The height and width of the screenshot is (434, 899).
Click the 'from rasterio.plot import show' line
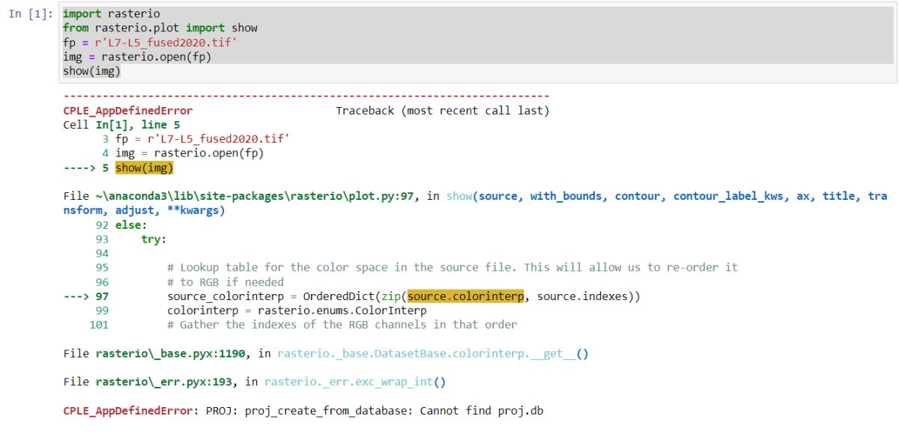pyautogui.click(x=160, y=28)
